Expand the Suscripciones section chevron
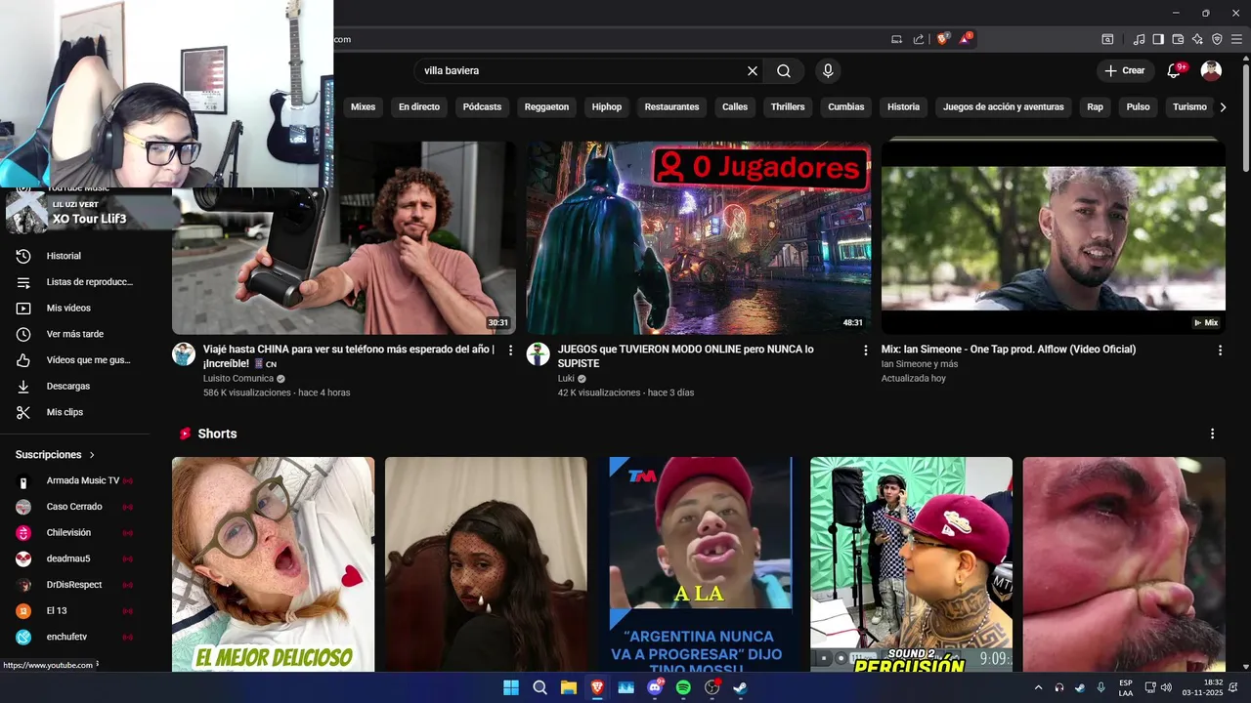 pyautogui.click(x=93, y=455)
